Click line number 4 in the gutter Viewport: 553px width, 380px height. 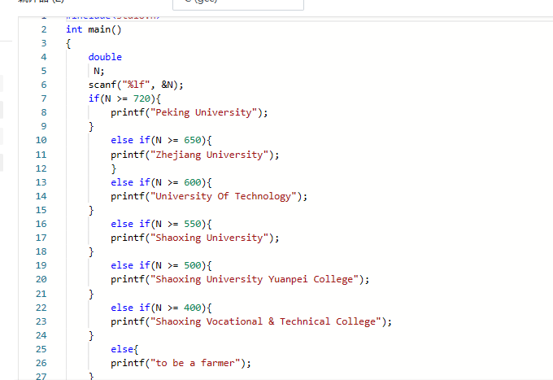tap(44, 57)
